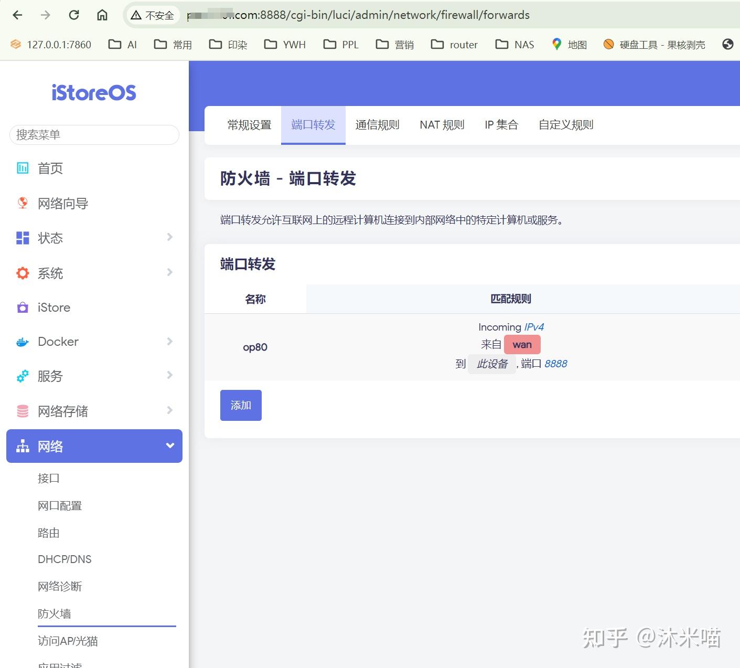Viewport: 740px width, 668px height.
Task: Open the 此设备 link in the rule
Action: click(492, 363)
